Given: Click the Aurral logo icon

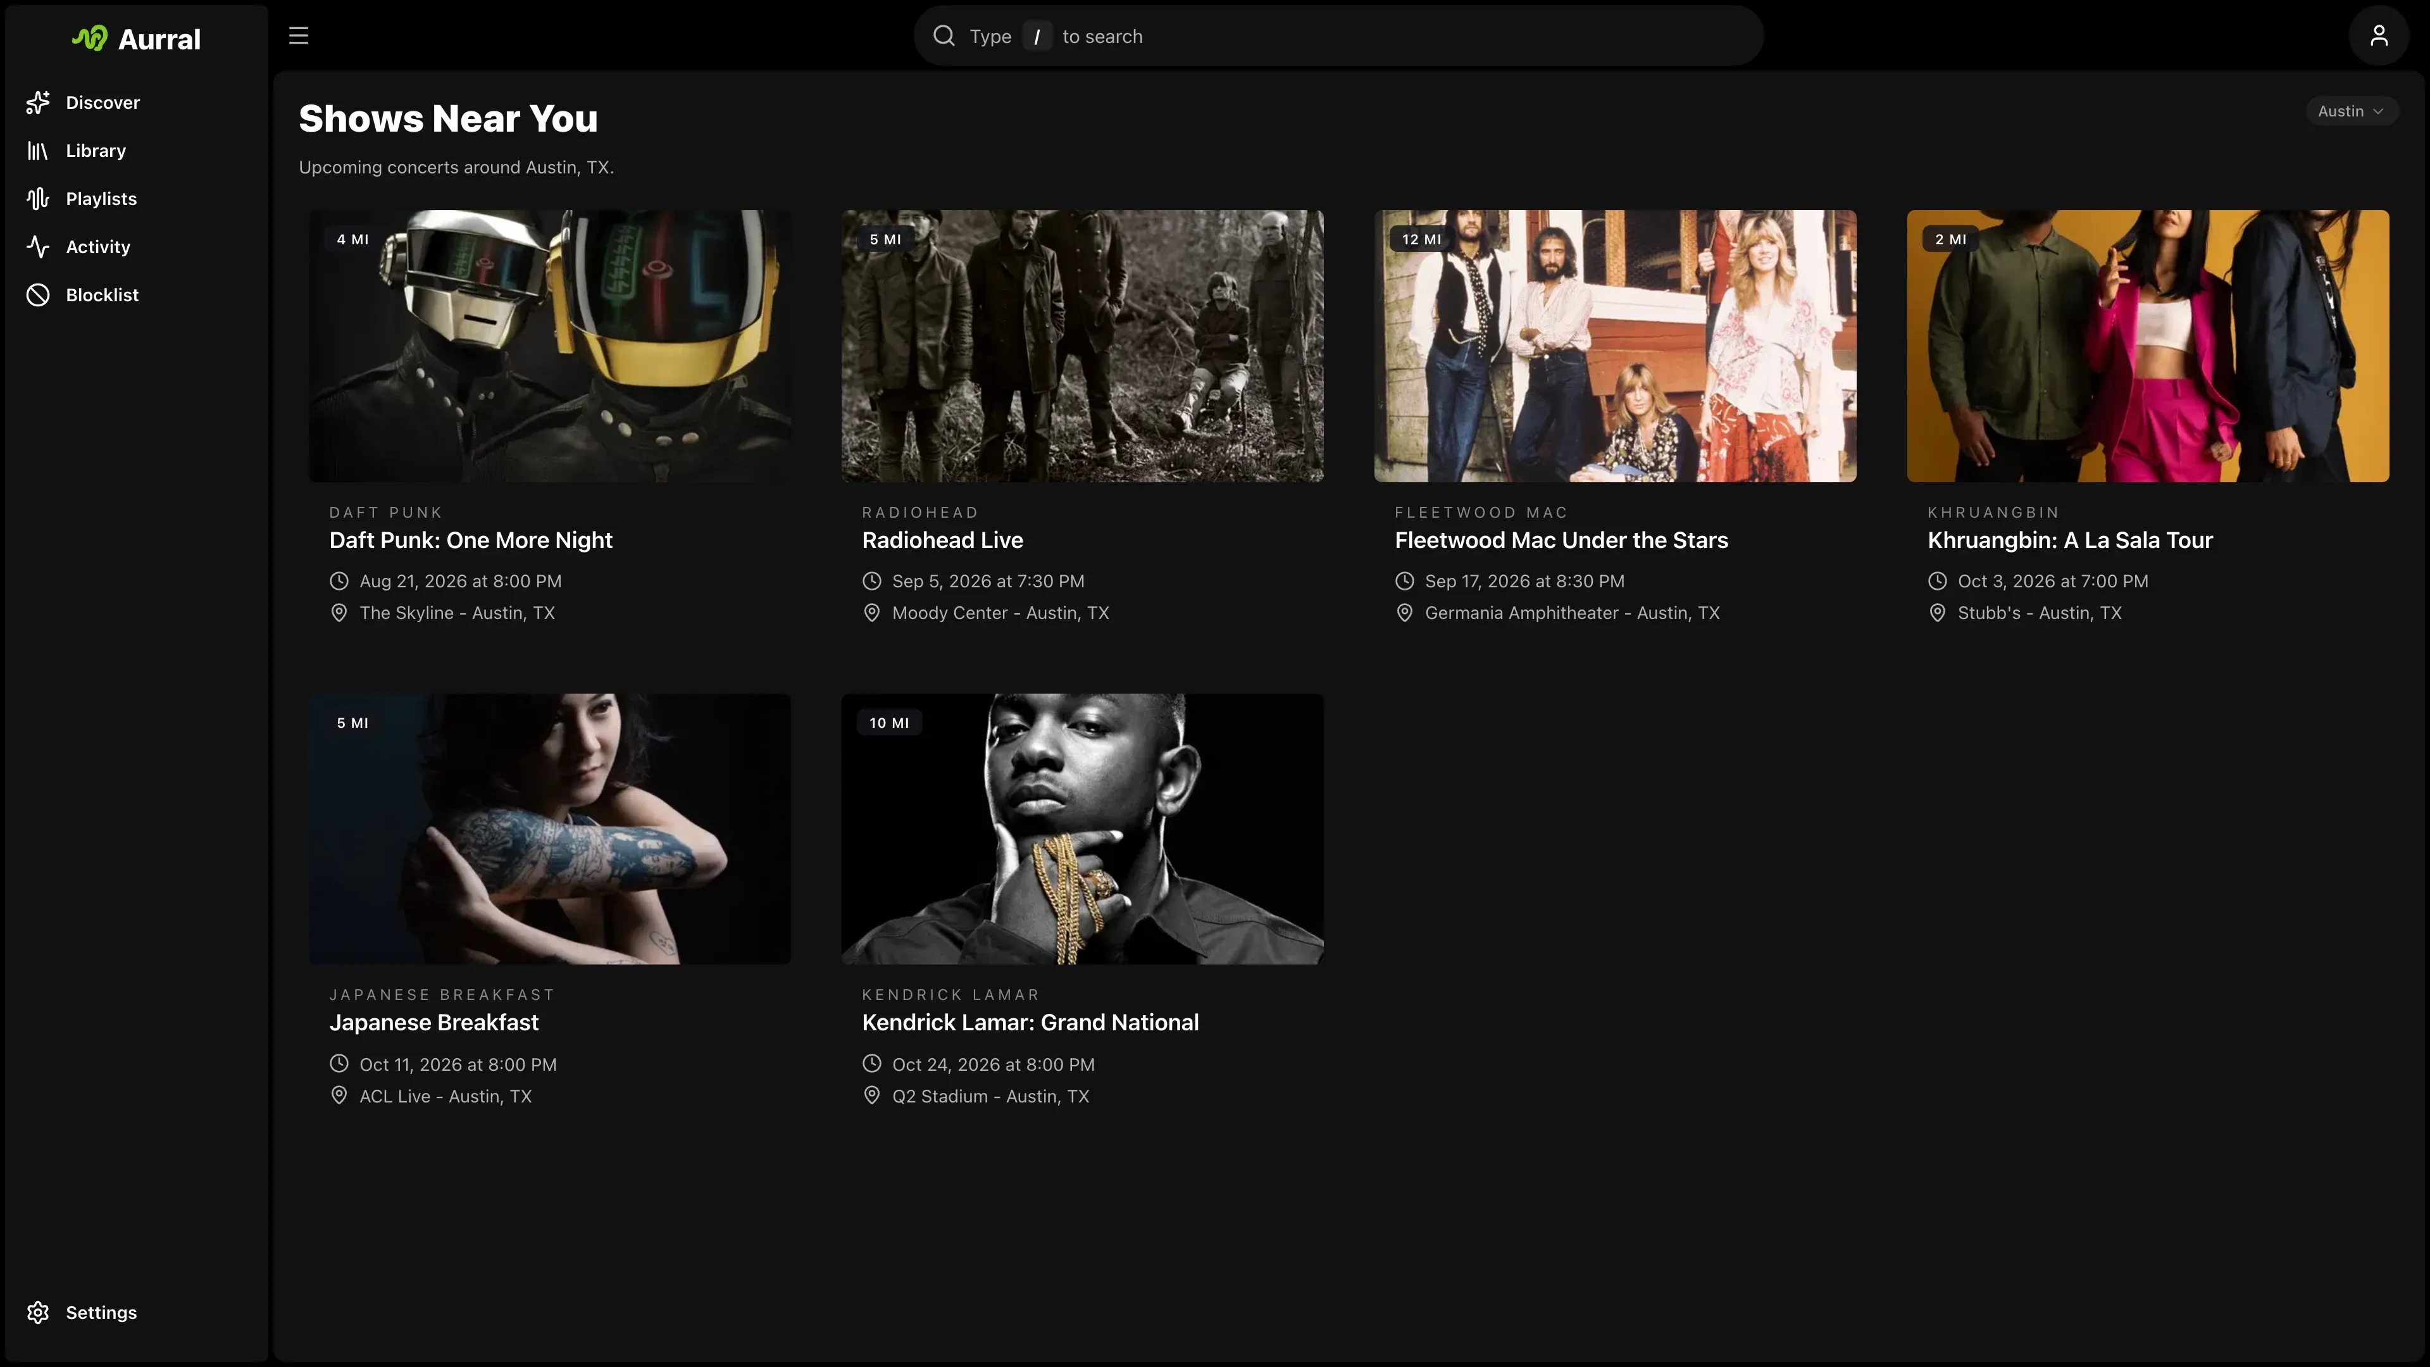Looking at the screenshot, I should point(90,39).
